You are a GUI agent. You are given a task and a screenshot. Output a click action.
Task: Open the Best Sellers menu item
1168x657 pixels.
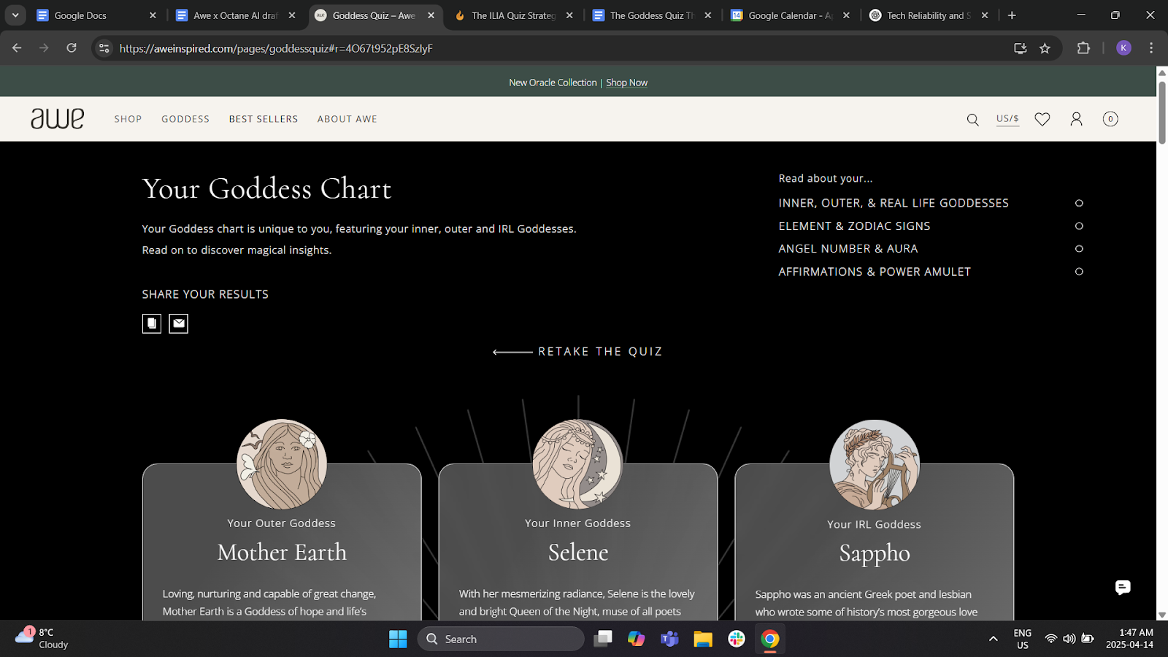coord(264,119)
